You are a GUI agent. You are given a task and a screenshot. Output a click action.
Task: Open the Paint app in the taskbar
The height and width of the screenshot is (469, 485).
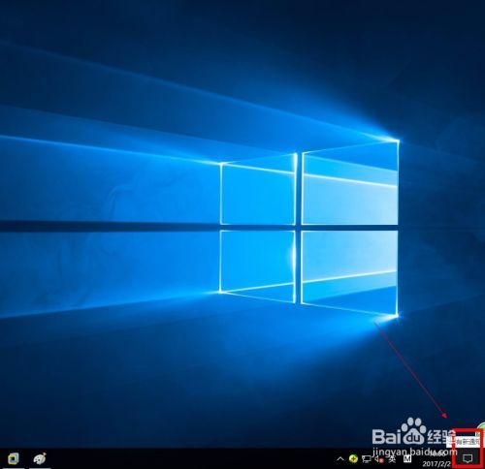coord(40,458)
